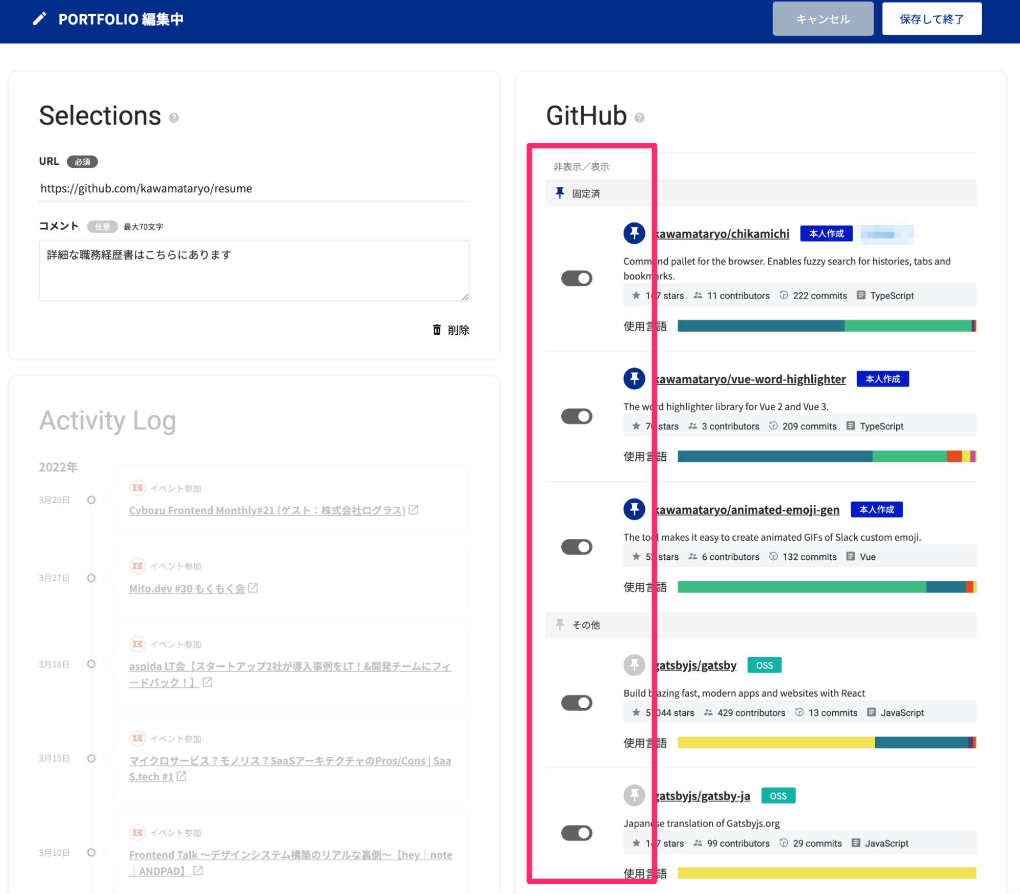Image resolution: width=1020 pixels, height=894 pixels.
Task: Click the help icon next to the GitHub heading
Action: click(639, 118)
